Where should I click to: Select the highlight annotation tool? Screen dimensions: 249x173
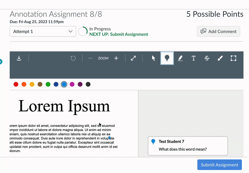pos(180,58)
